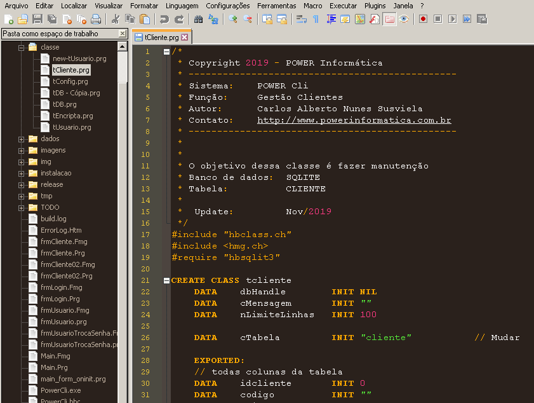Click the Paste clipboard icon
This screenshot has width=534, height=403.
tap(145, 19)
